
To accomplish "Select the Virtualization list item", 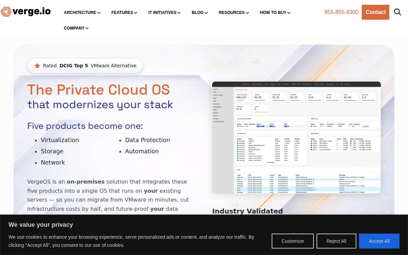I will tap(60, 140).
